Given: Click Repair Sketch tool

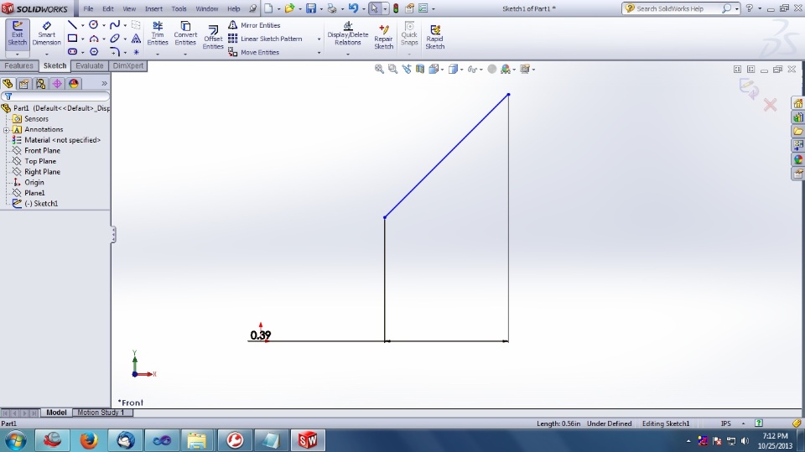Looking at the screenshot, I should click(383, 37).
